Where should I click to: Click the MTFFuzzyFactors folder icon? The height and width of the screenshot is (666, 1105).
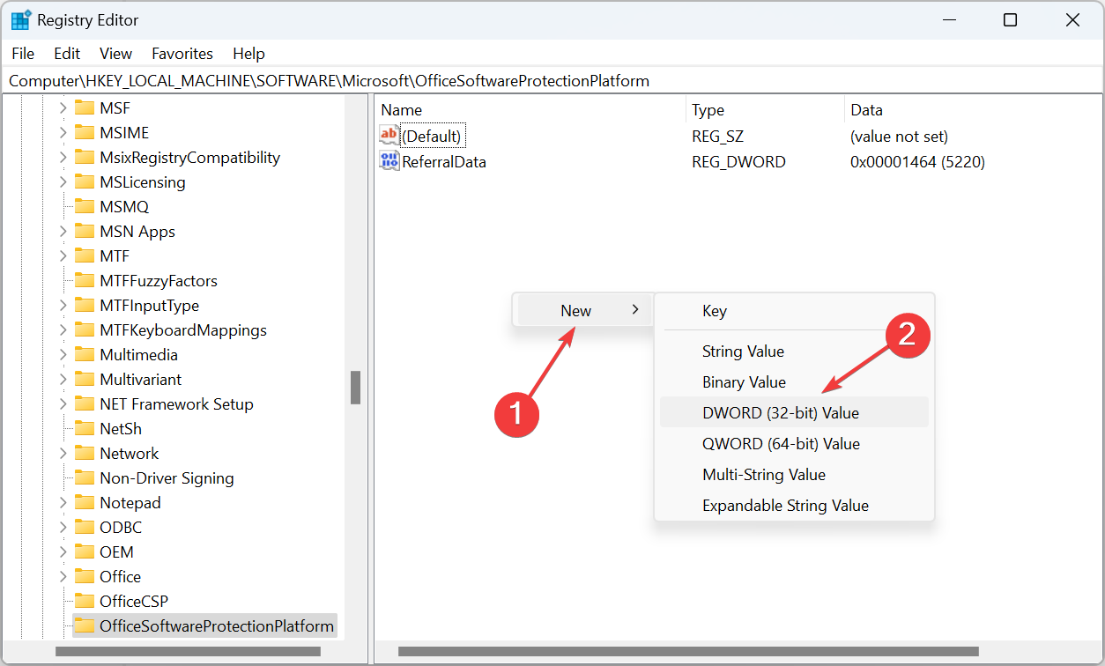coord(85,281)
